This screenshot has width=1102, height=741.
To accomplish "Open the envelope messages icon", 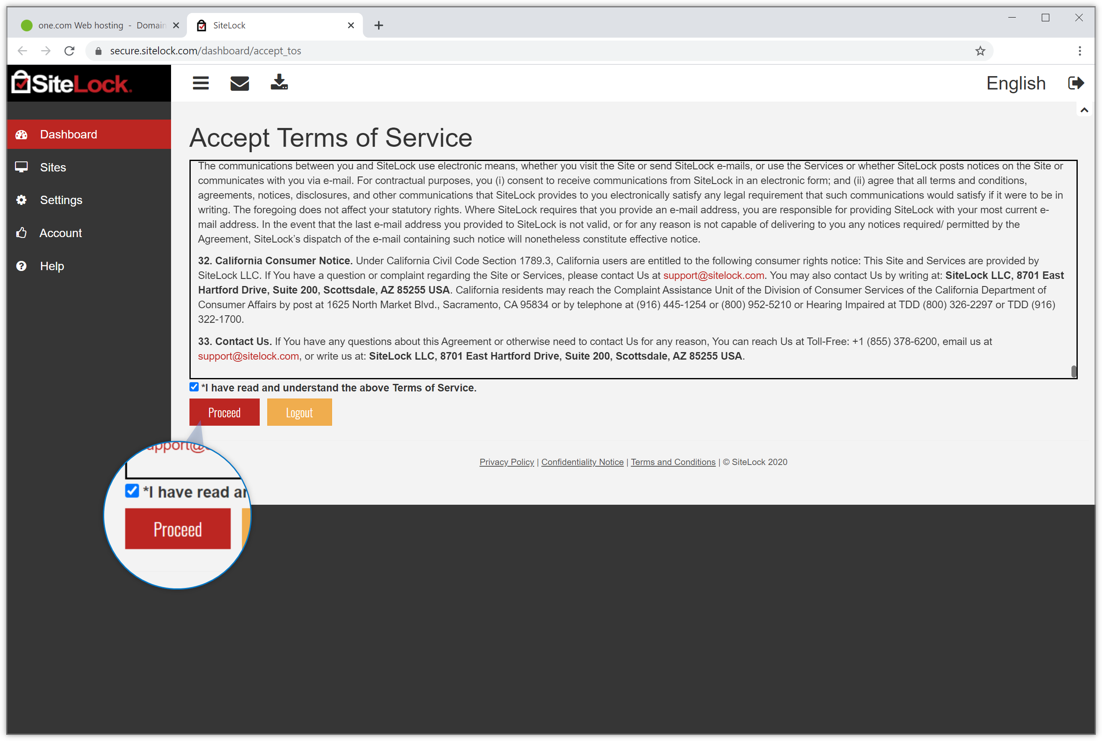I will (240, 83).
